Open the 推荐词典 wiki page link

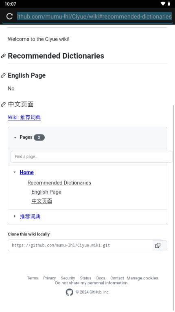pyautogui.click(x=30, y=217)
